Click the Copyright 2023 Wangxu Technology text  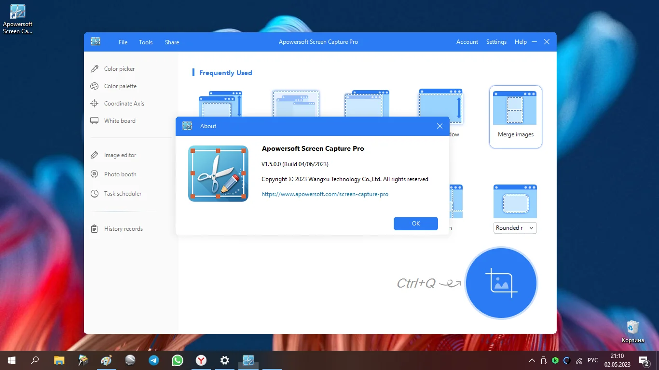pyautogui.click(x=345, y=179)
